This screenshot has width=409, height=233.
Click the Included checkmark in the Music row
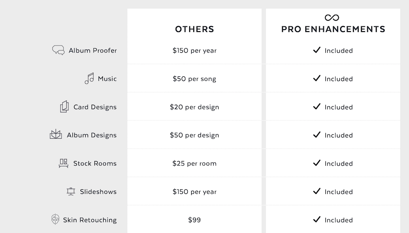pos(317,78)
